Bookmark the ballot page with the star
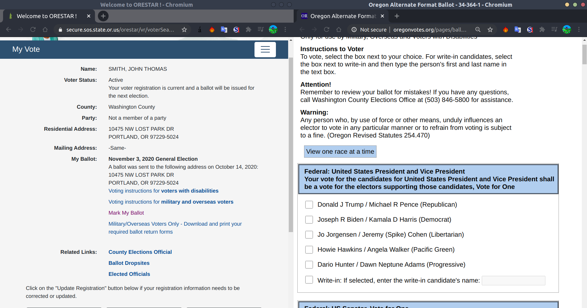 click(x=490, y=29)
